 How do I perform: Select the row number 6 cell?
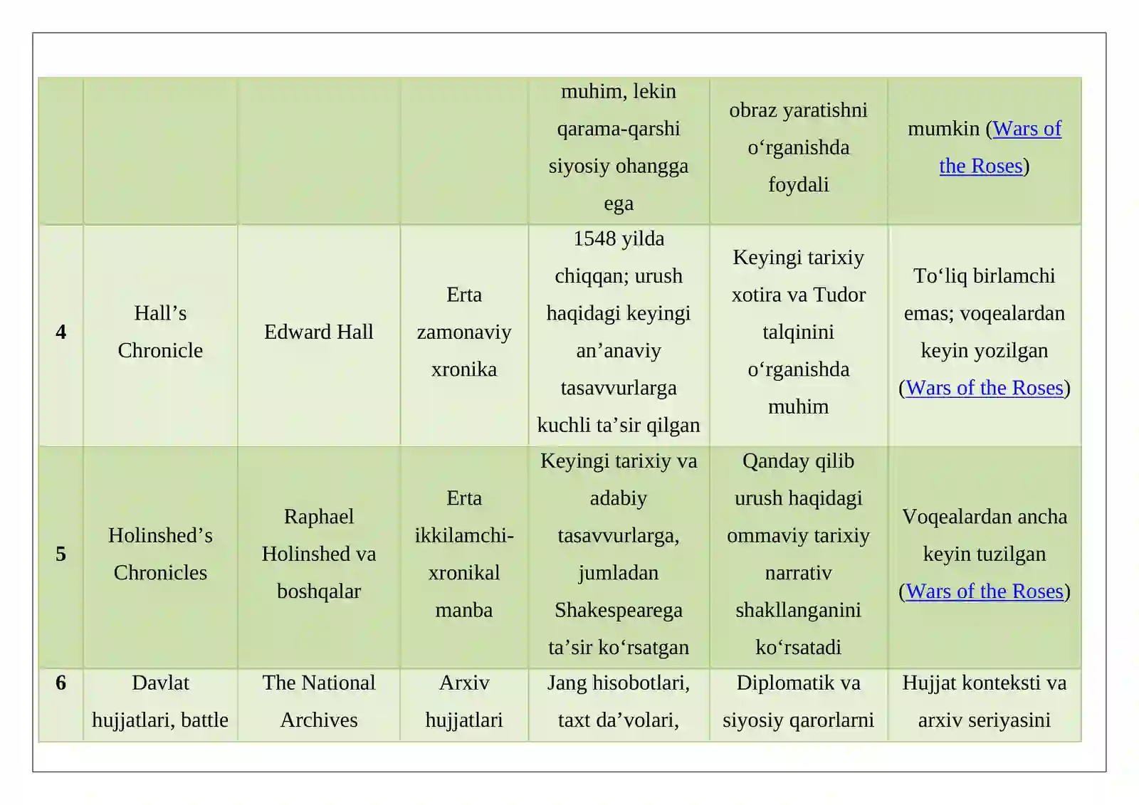(x=61, y=705)
